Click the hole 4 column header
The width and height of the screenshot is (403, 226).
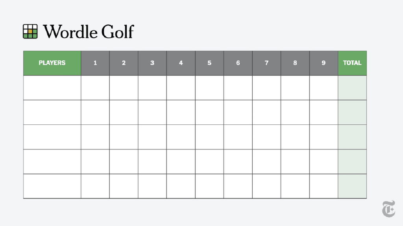[181, 63]
